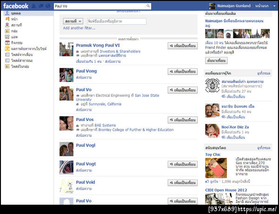The width and height of the screenshot is (279, 214).
Task: Add Paul Vong as friend
Action: click(183, 72)
